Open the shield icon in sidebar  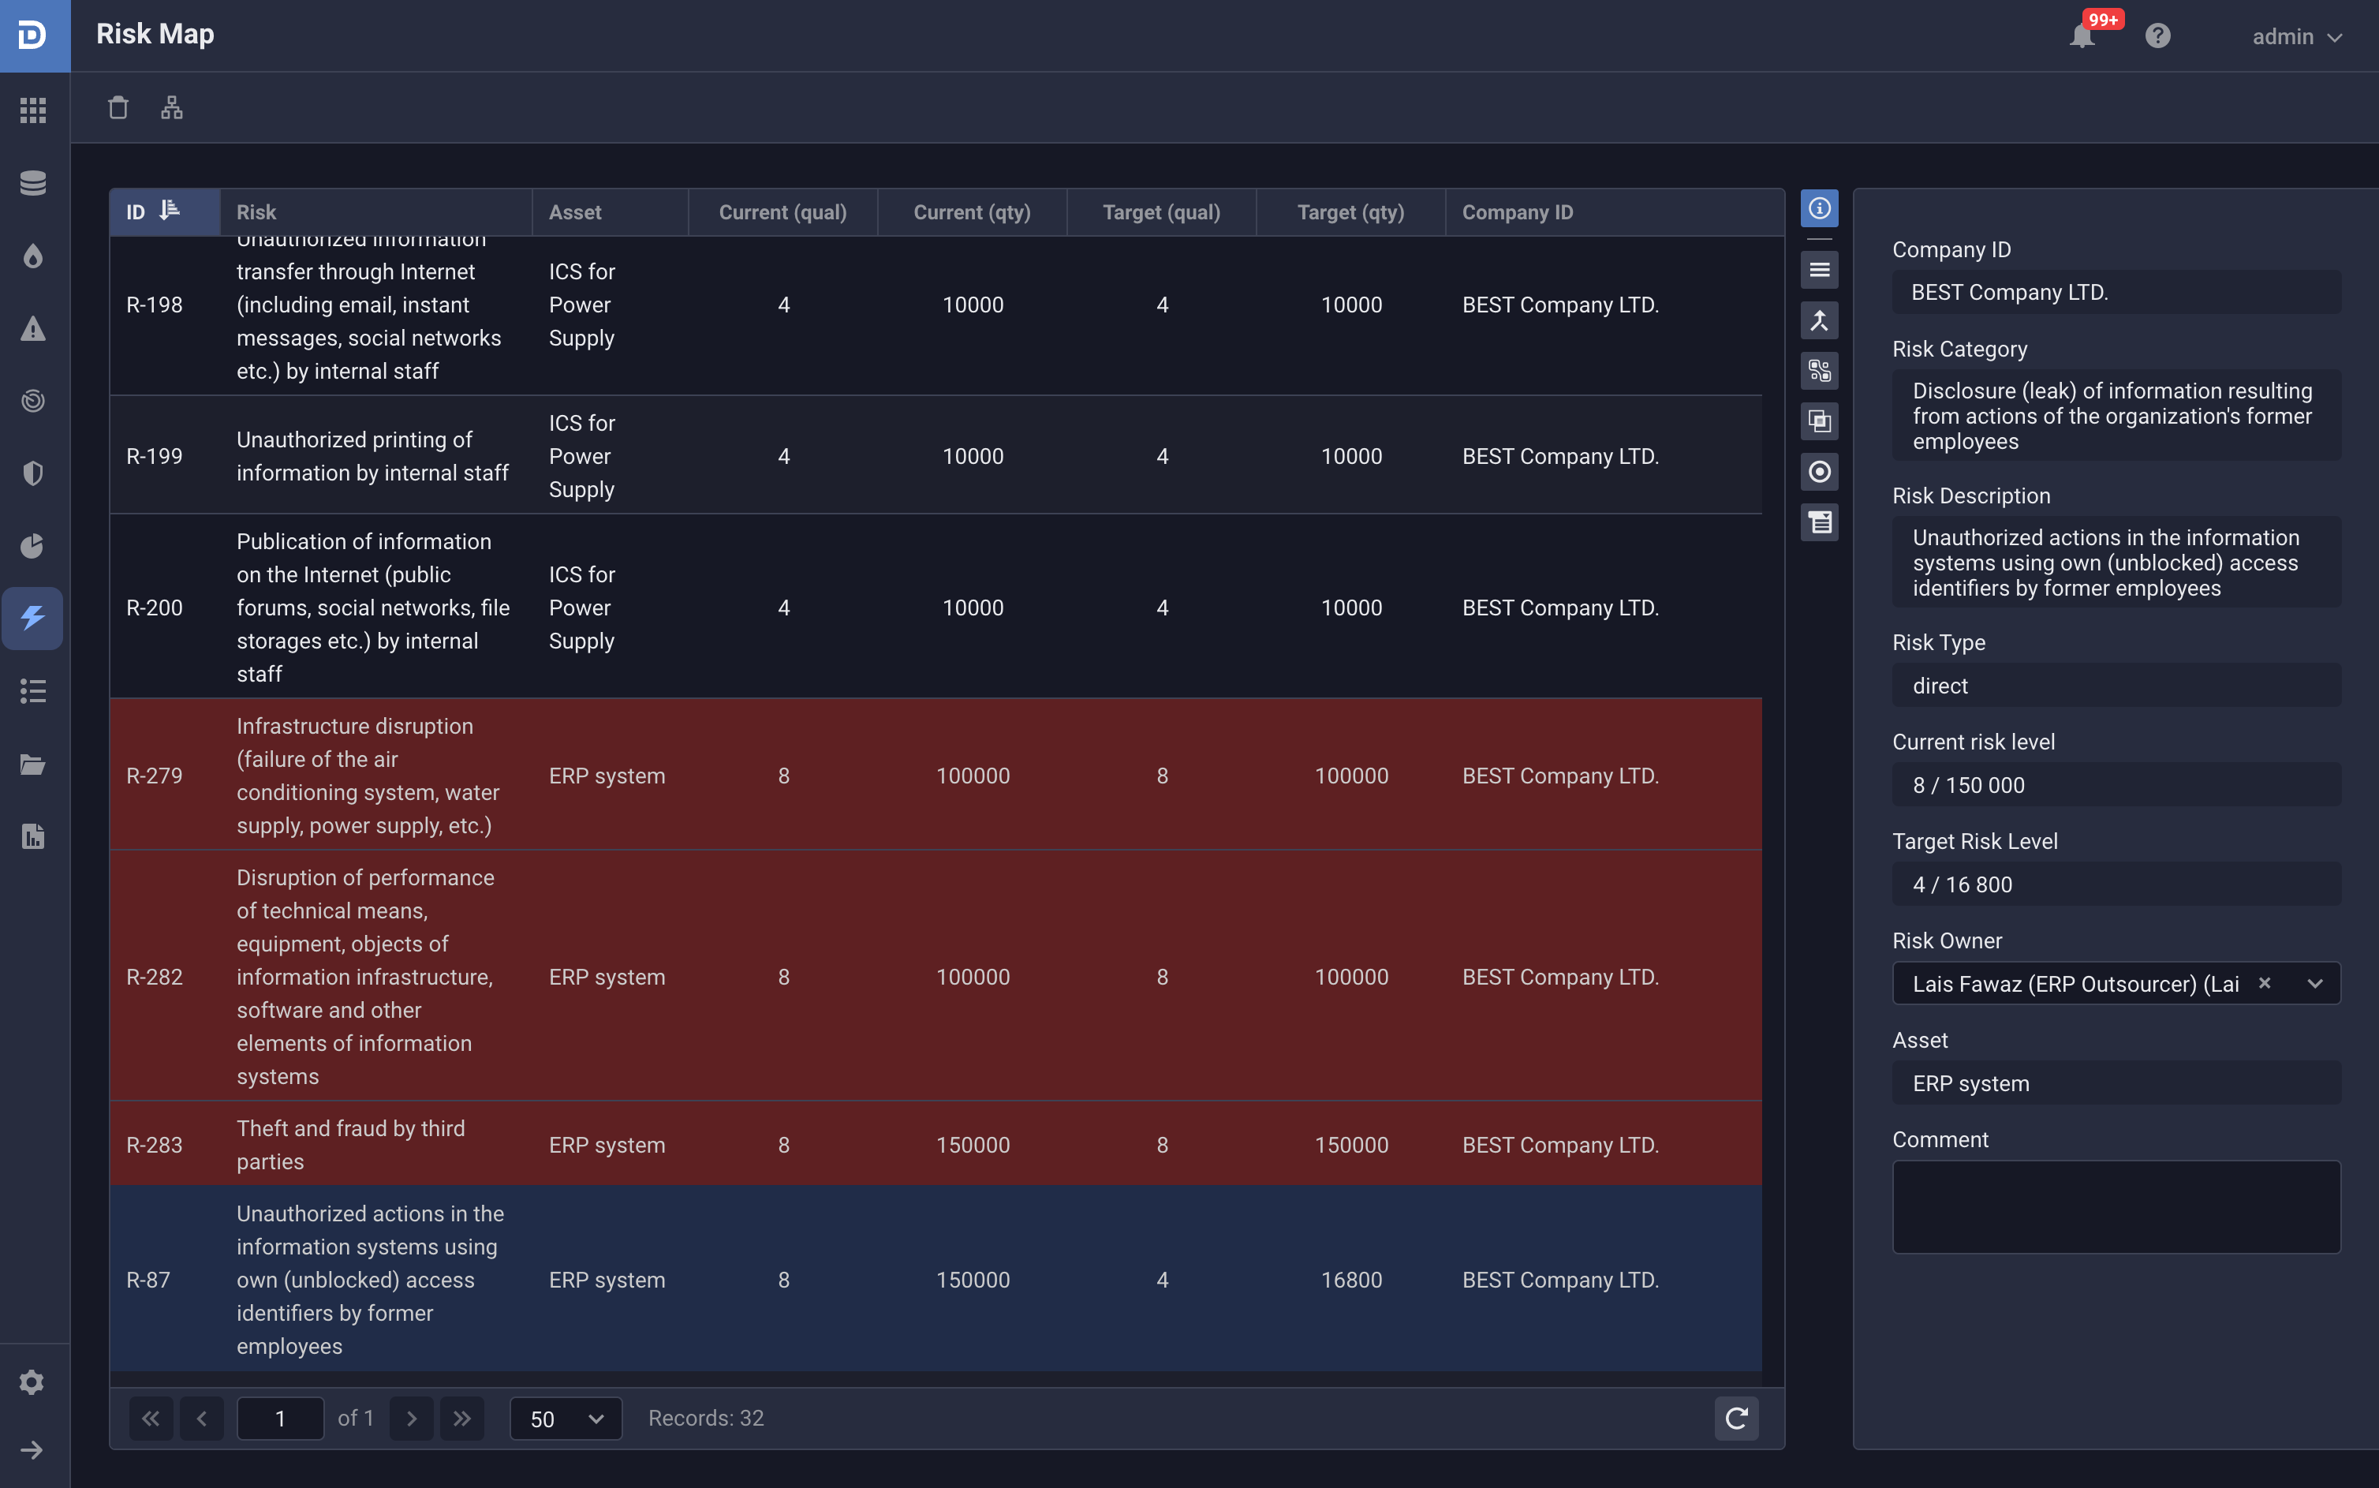coord(33,473)
